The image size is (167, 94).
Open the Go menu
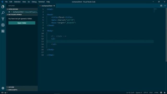coord(29,2)
